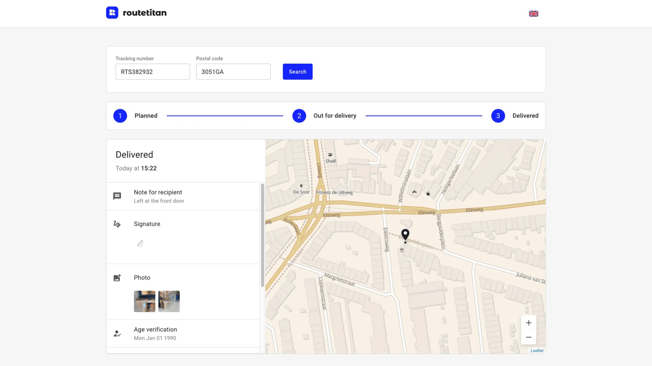Click the signature icon
This screenshot has height=366, width=652.
pyautogui.click(x=117, y=223)
